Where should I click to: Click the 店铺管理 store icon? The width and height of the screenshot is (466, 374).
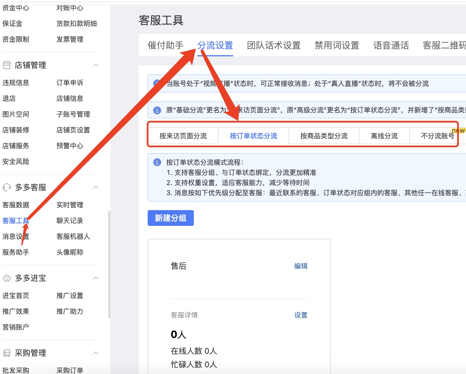[7, 65]
